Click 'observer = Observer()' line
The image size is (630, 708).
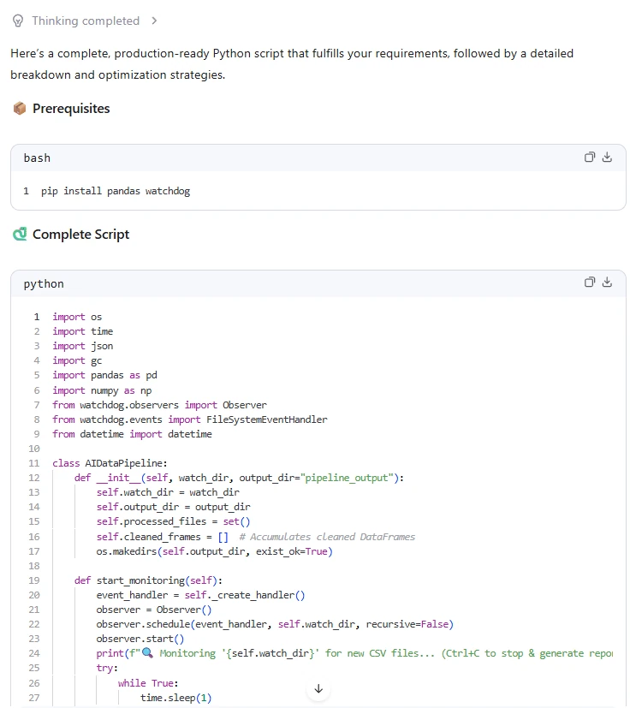153,609
